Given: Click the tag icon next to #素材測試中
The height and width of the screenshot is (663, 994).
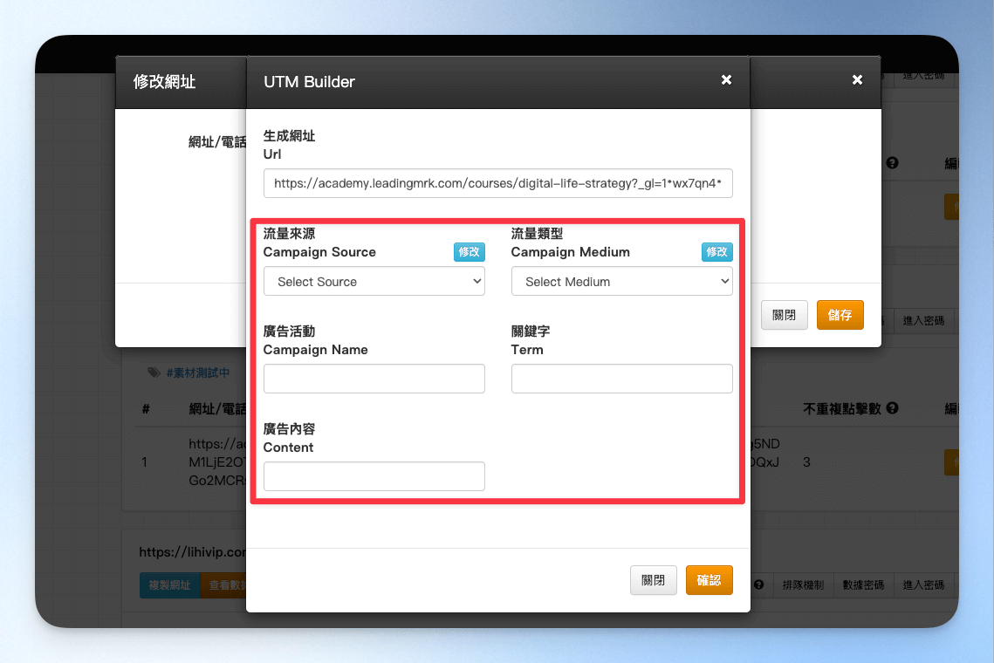Looking at the screenshot, I should (x=154, y=373).
